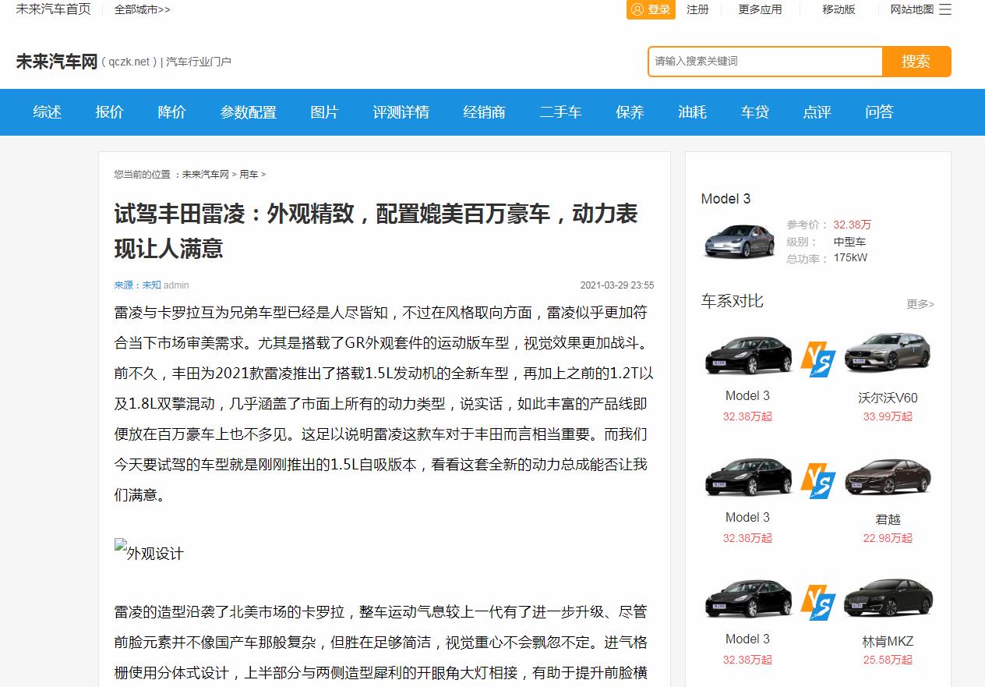The width and height of the screenshot is (985, 687).
Task: Click the orange 登录 login button
Action: point(651,9)
